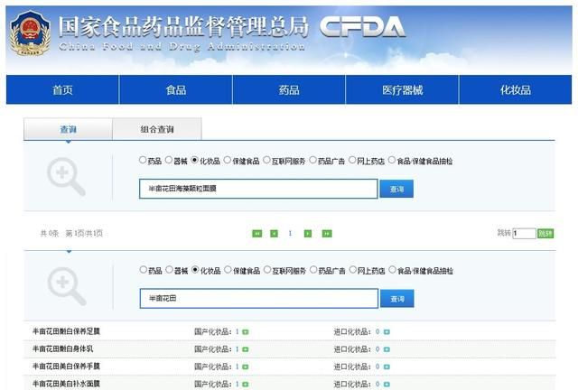Click magnifier icon in lower search panel
The image size is (578, 390).
(x=67, y=286)
